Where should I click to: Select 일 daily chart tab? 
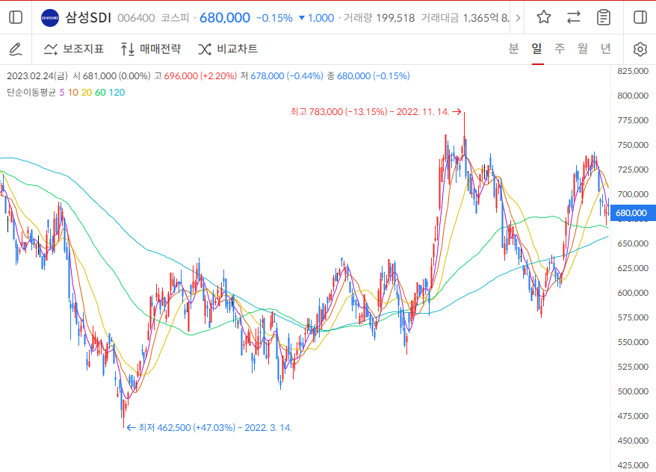coord(537,49)
